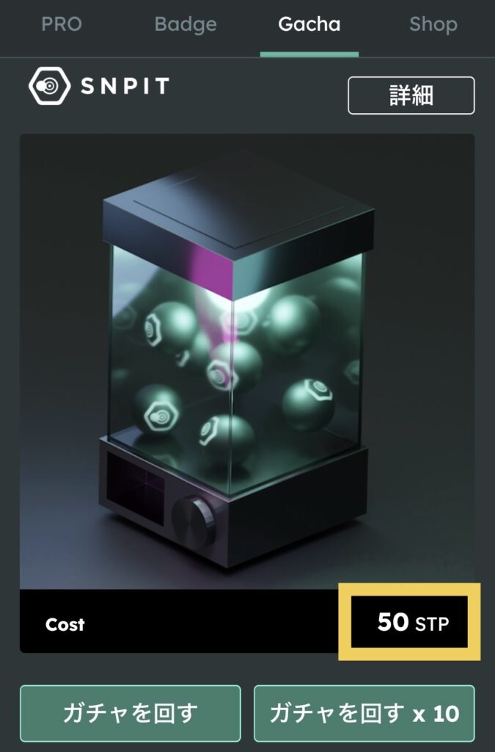The height and width of the screenshot is (752, 495).
Task: Select the Gacha tab
Action: click(309, 24)
